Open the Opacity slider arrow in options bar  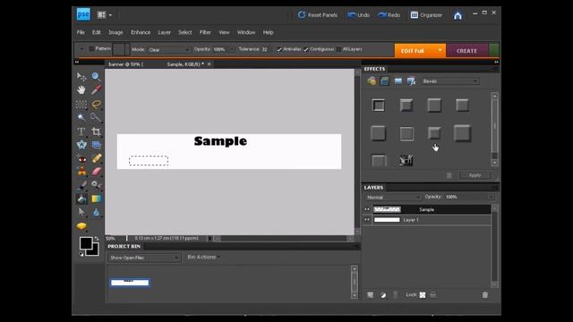point(233,49)
